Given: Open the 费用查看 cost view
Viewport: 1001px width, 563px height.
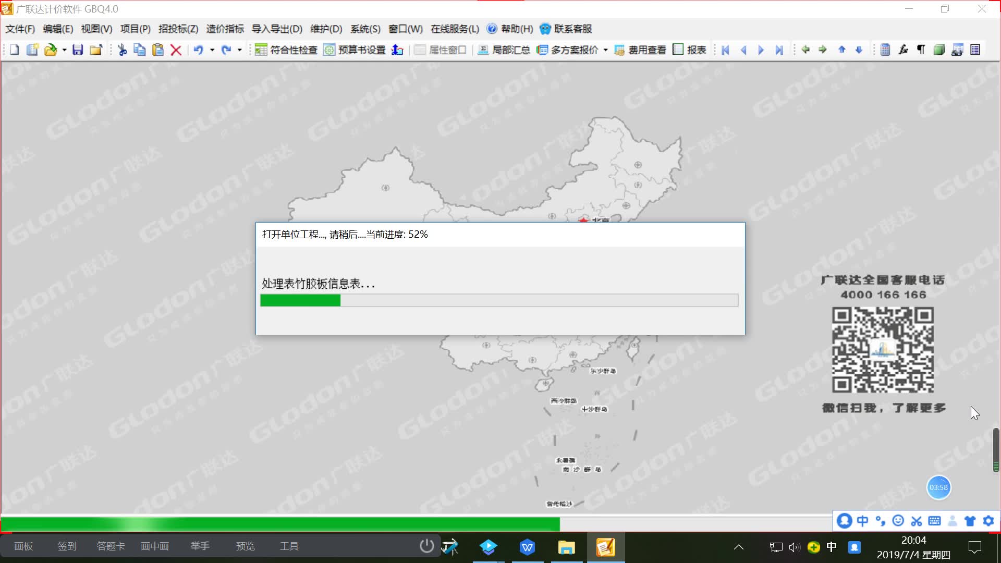Looking at the screenshot, I should 640,50.
